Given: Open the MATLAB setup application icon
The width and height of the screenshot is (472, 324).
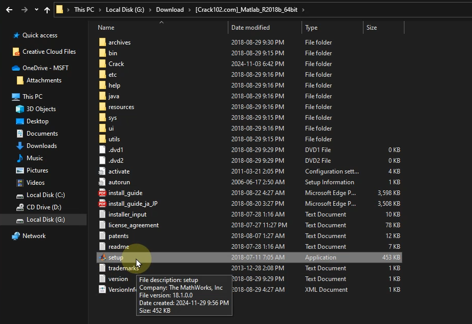Looking at the screenshot, I should pos(102,257).
